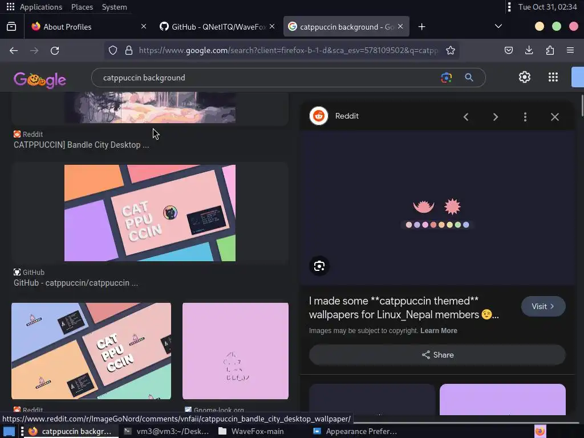The height and width of the screenshot is (438, 584).
Task: Switch to the GitHub WaveFox tab
Action: point(217,26)
